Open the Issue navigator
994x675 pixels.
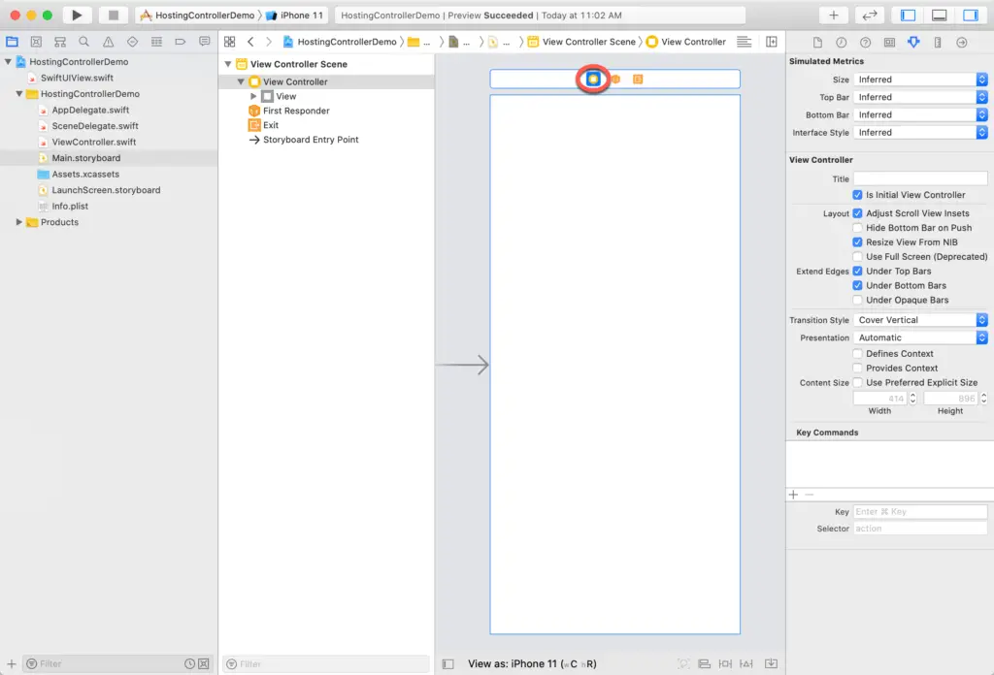pyautogui.click(x=109, y=42)
